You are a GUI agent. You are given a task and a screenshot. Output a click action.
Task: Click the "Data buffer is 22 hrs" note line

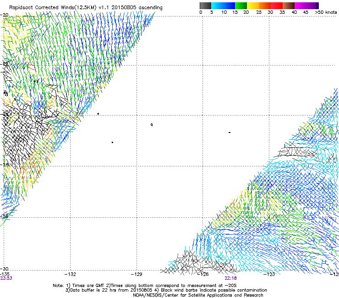click(166, 290)
